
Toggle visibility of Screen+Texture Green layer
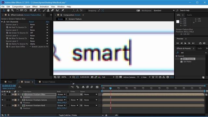(2, 100)
